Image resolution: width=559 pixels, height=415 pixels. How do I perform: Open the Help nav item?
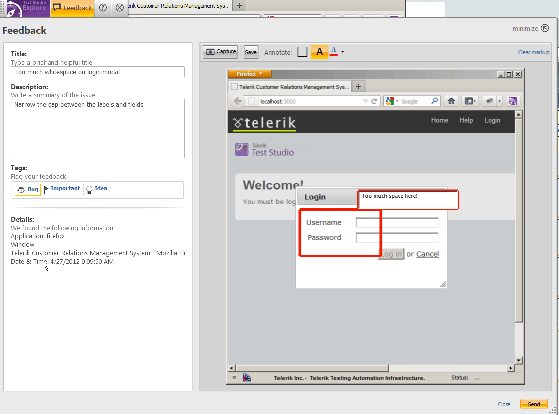[466, 120]
